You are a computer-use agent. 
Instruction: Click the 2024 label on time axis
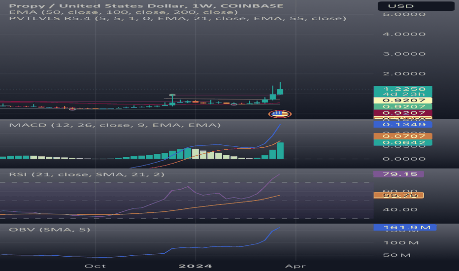[195, 266]
